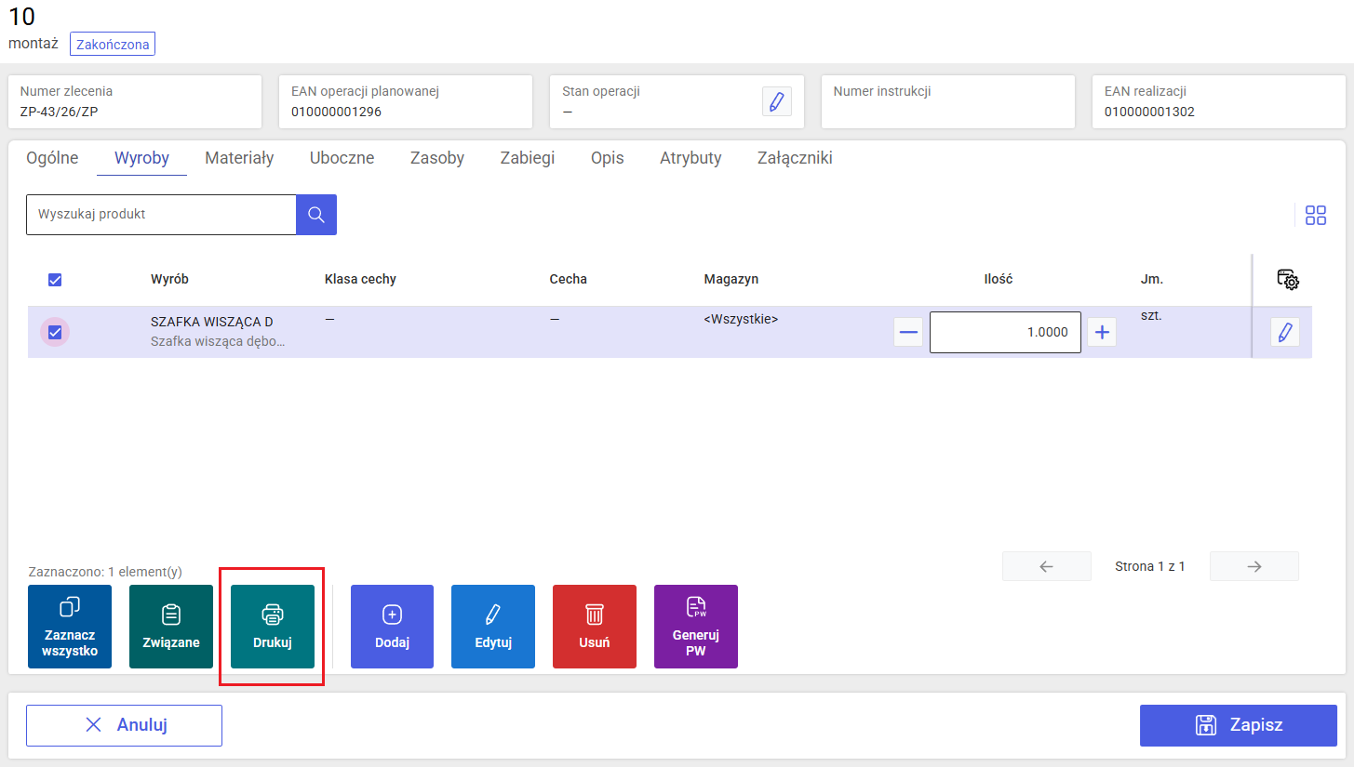The height and width of the screenshot is (767, 1354).
Task: Click the Drukuj printer button
Action: (273, 627)
